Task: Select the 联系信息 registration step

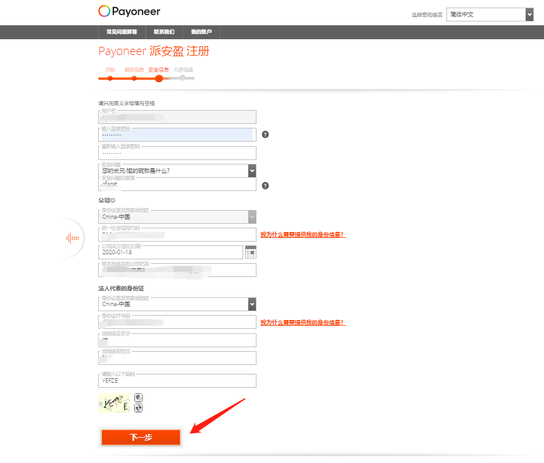Action: (134, 70)
